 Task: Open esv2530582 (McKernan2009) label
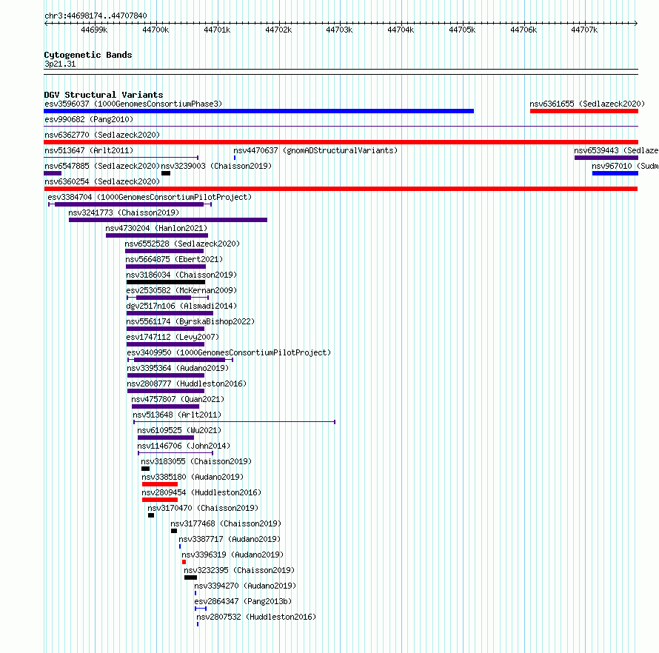181,290
